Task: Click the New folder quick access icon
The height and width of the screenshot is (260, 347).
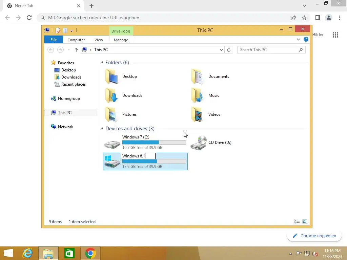Action: coord(65,30)
